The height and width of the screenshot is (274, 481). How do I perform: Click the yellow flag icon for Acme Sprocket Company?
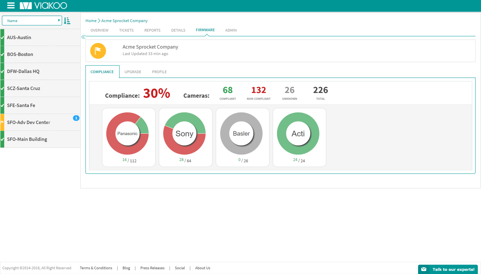pos(98,51)
